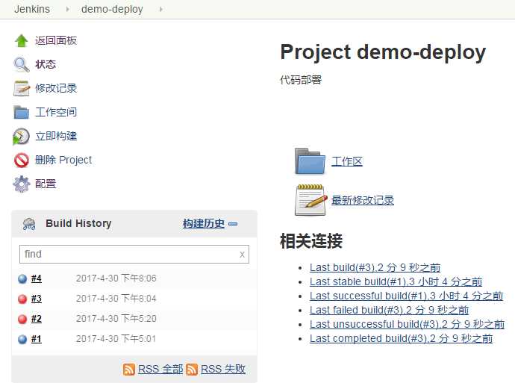Click the Build History title text
Screen dimensions: 515x383
click(78, 224)
